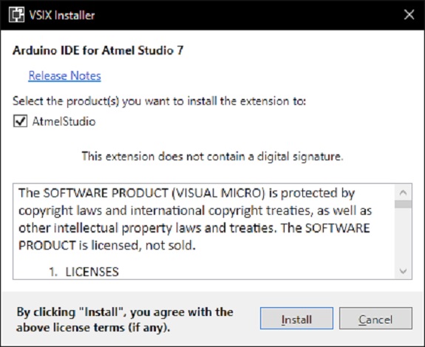Image resolution: width=425 pixels, height=347 pixels.
Task: Click the license box scroll up arrow
Action: pos(403,193)
